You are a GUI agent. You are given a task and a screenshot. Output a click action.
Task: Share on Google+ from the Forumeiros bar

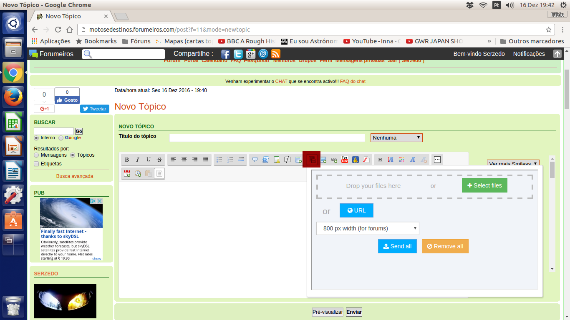pyautogui.click(x=251, y=54)
